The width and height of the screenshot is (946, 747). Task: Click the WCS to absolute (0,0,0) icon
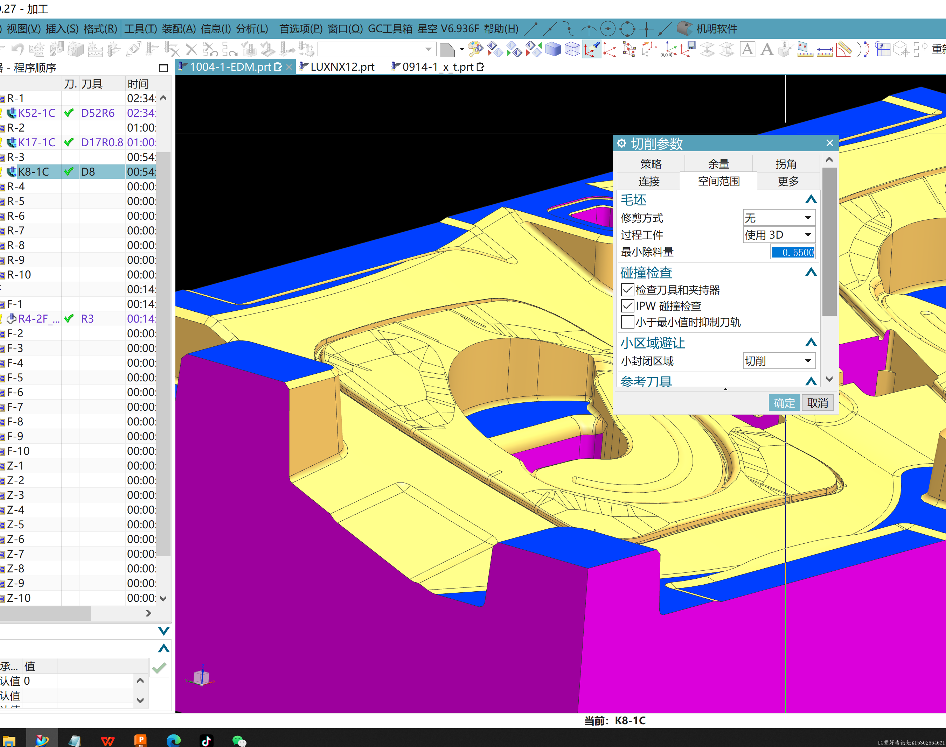click(668, 49)
